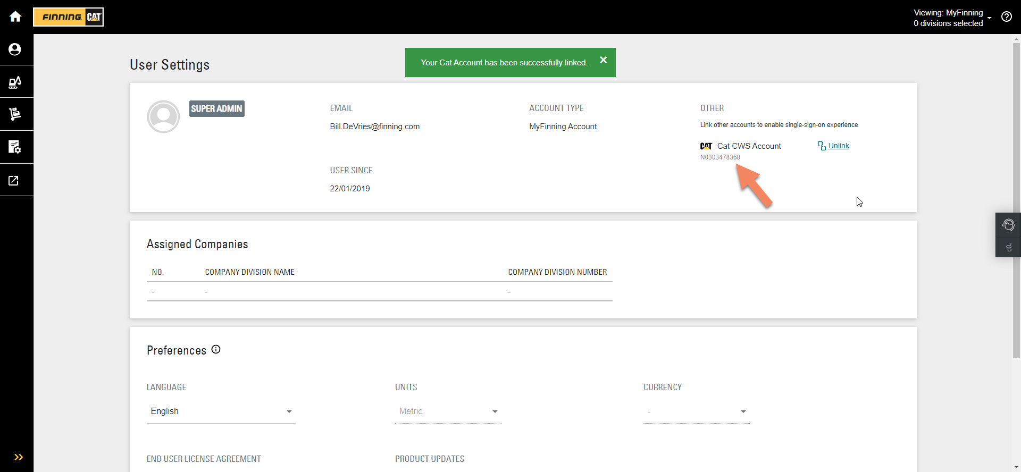Open the Viewing MyFinning divisions selector

(952, 18)
